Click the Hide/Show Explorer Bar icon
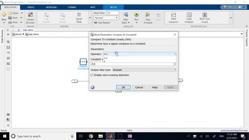Viewport: 249px width, 140px height. pyautogui.click(x=8, y=34)
